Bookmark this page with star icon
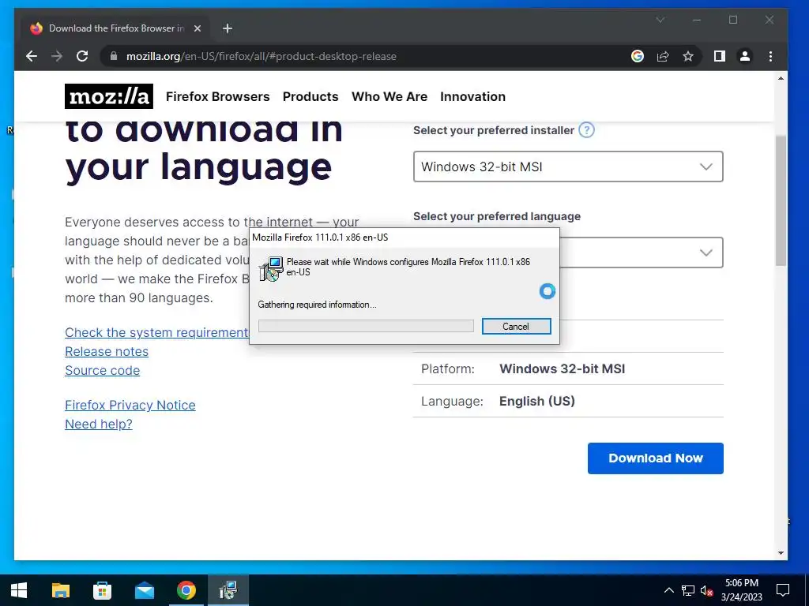This screenshot has width=809, height=606. (688, 56)
